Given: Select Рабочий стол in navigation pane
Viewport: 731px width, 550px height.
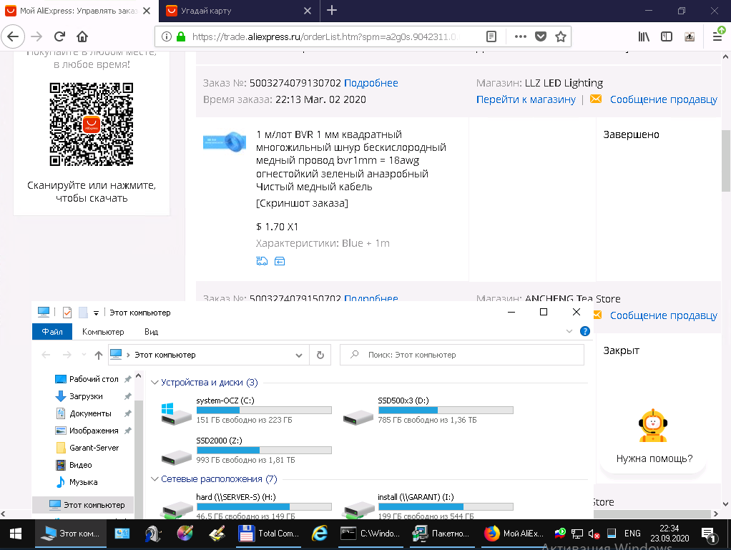Looking at the screenshot, I should pyautogui.click(x=93, y=379).
